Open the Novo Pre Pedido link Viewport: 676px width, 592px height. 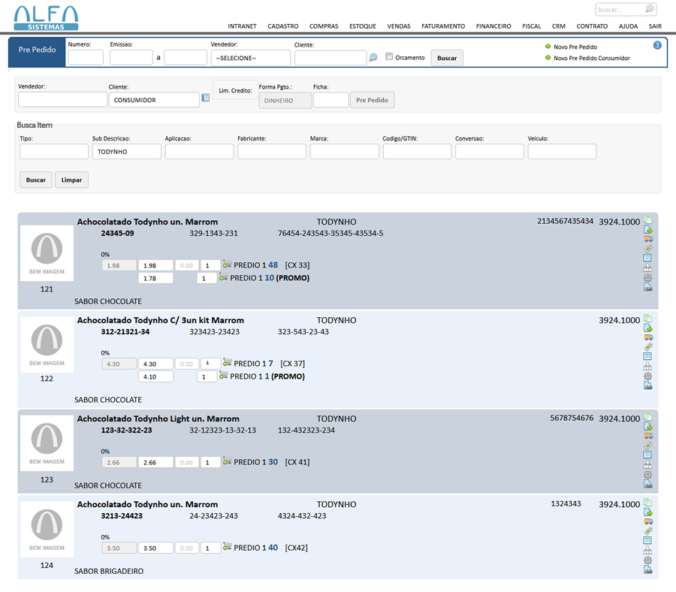[x=575, y=47]
